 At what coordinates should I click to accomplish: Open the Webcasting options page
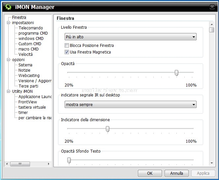29,76
